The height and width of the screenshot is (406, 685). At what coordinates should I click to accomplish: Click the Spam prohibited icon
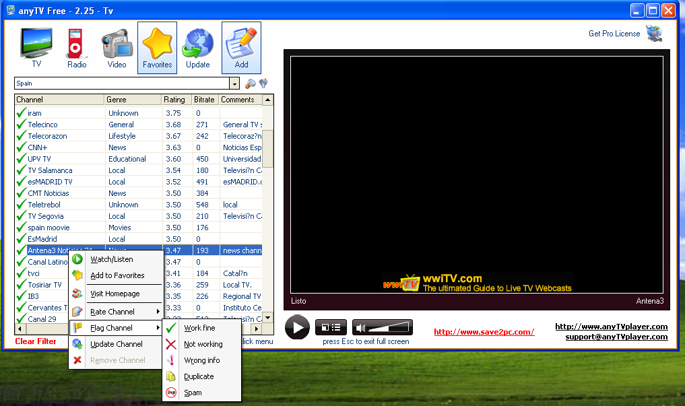click(x=171, y=393)
